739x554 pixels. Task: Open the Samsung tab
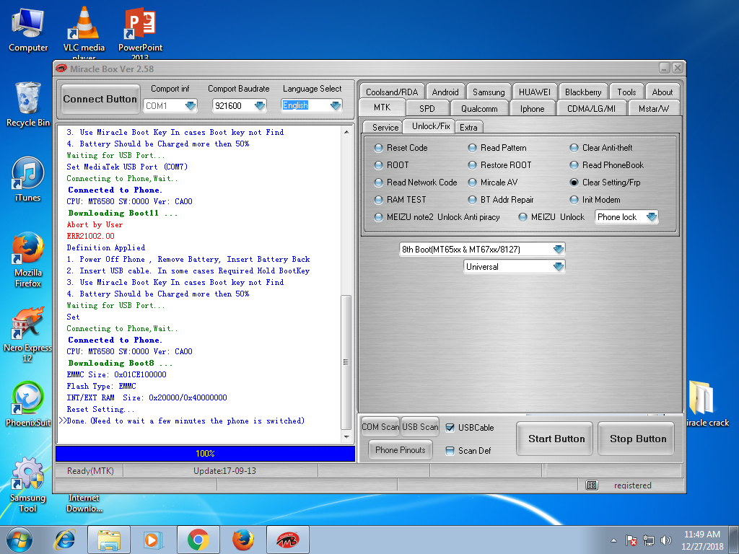click(489, 92)
